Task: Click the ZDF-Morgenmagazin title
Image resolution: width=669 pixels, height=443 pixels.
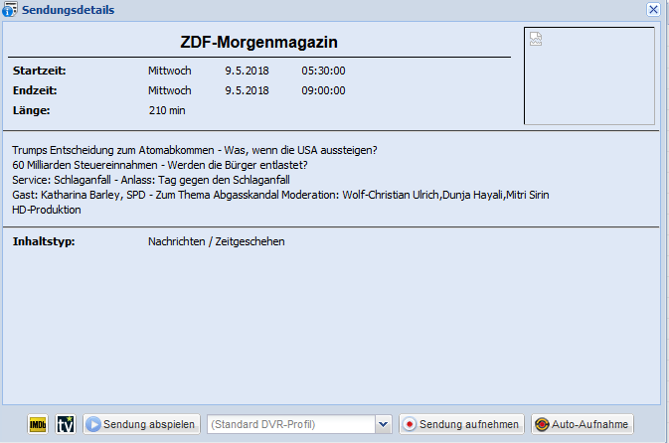Action: [258, 42]
